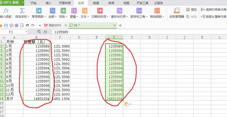The width and height of the screenshot is (227, 117).
Task: Switch to the 页面布局 ribbon tab
Action: tap(65, 3)
